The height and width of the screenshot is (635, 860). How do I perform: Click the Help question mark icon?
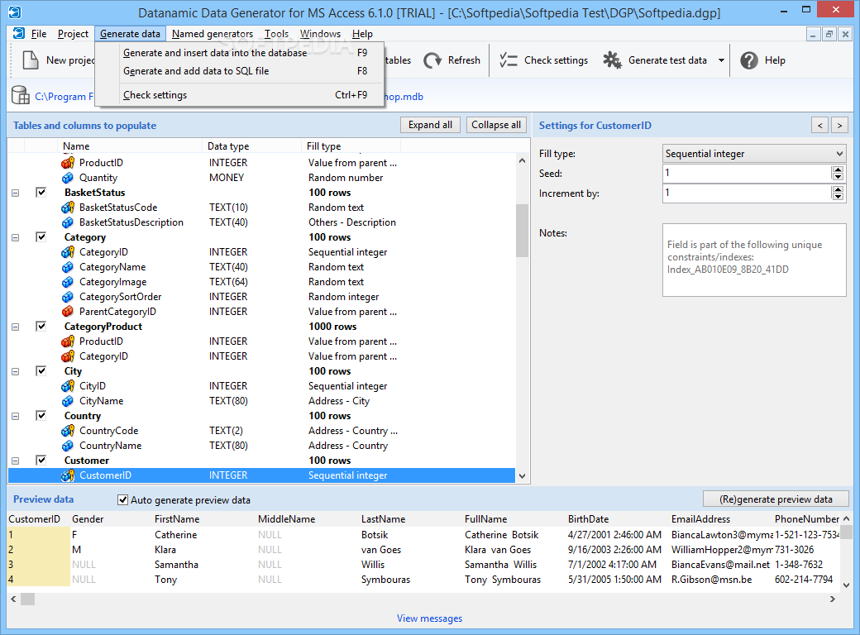(x=749, y=60)
